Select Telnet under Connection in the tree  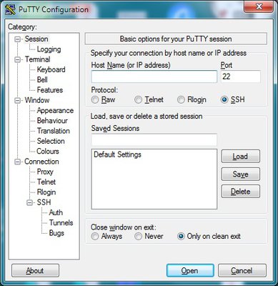pyautogui.click(x=46, y=182)
